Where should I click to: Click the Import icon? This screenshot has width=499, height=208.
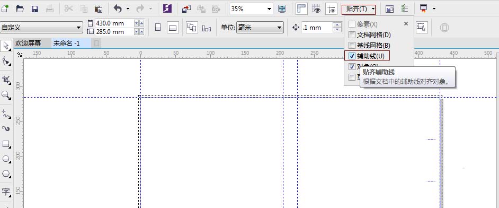tap(186, 9)
